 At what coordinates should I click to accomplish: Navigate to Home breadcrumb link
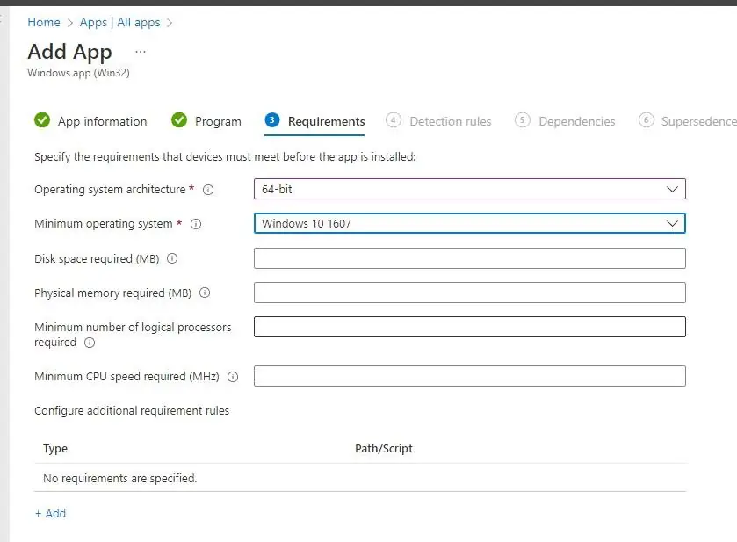44,22
